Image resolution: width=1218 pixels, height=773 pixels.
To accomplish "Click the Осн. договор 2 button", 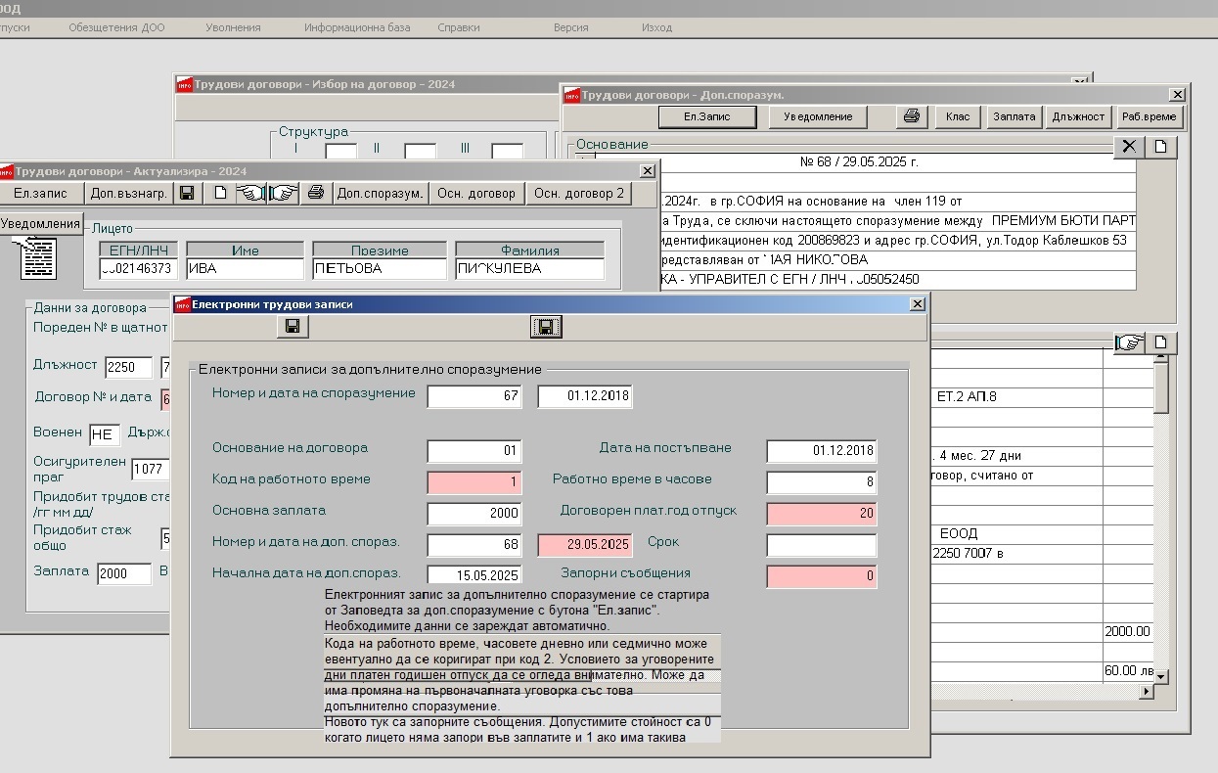I will [579, 193].
